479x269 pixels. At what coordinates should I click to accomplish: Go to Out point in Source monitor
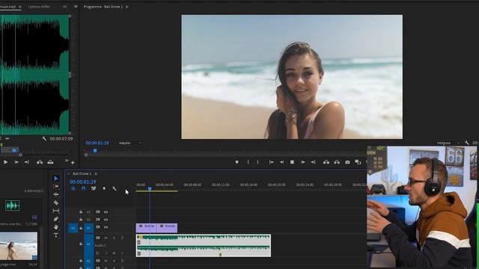[x=27, y=162]
